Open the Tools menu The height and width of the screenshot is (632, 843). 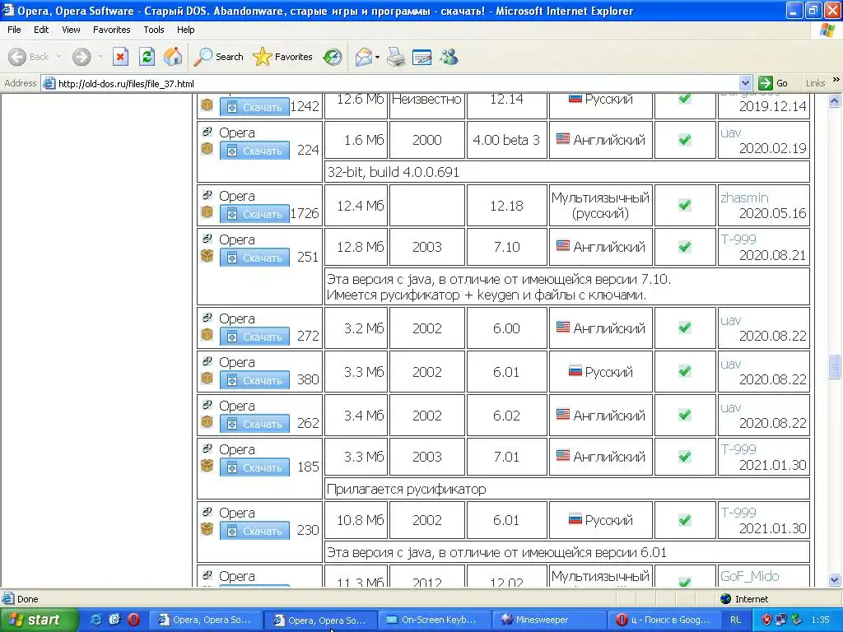(154, 30)
